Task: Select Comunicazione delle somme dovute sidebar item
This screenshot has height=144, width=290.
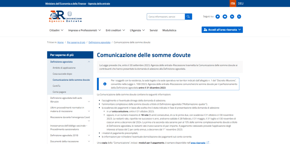Action: [71, 80]
